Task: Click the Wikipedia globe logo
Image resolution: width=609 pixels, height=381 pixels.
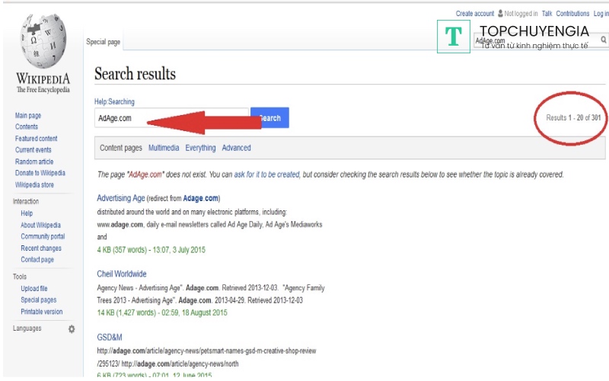Action: point(42,43)
